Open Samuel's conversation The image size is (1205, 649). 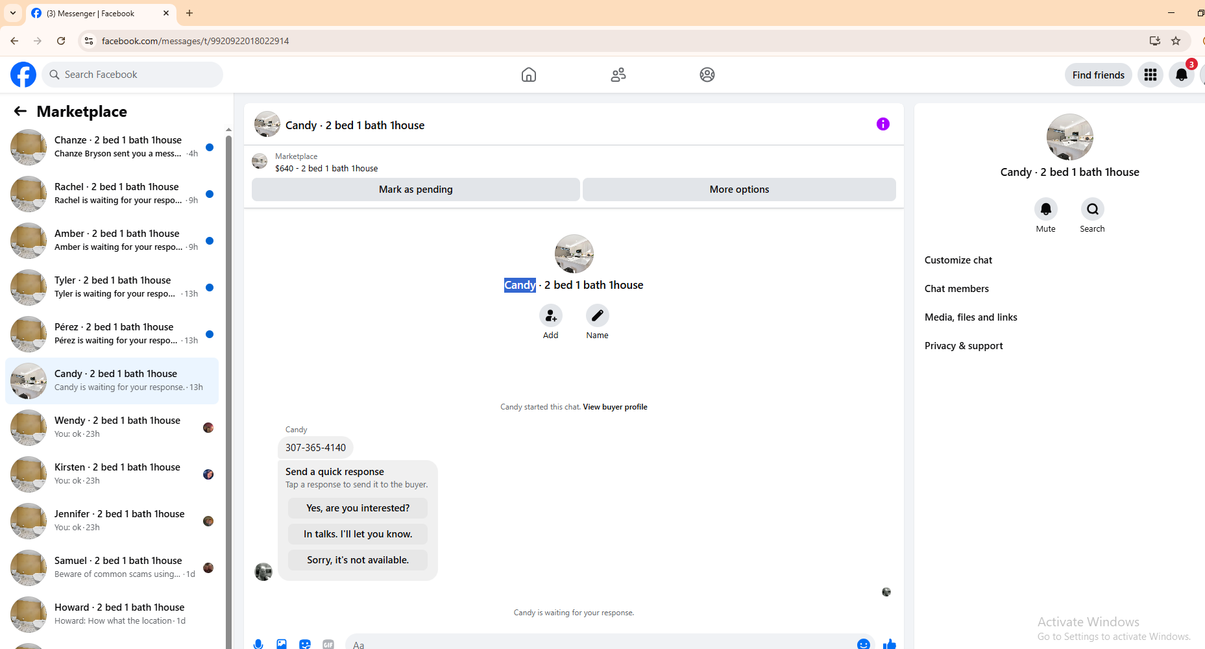pyautogui.click(x=112, y=568)
